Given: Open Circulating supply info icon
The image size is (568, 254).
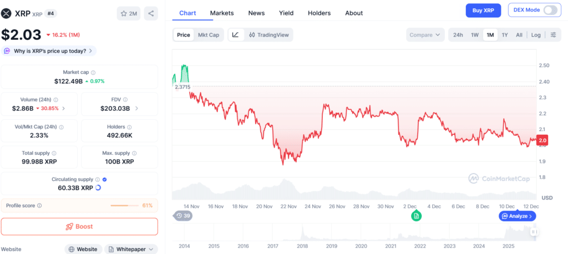Looking at the screenshot, I should click(98, 179).
